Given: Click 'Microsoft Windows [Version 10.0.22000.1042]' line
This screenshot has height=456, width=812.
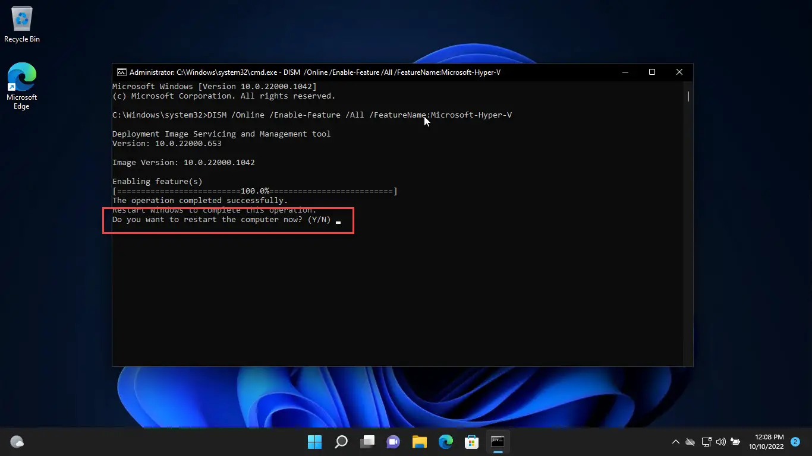Looking at the screenshot, I should click(x=215, y=87).
